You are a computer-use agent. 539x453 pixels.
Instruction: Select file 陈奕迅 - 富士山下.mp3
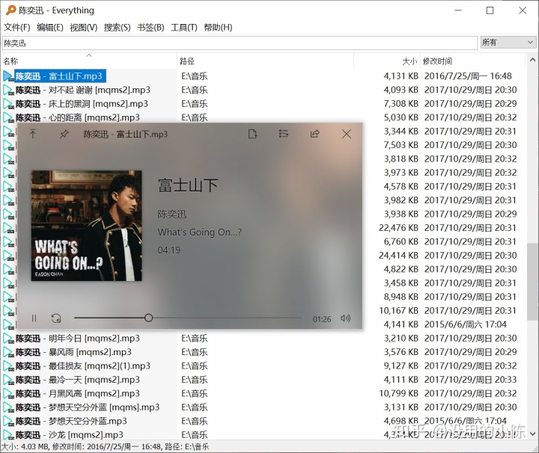[x=60, y=76]
